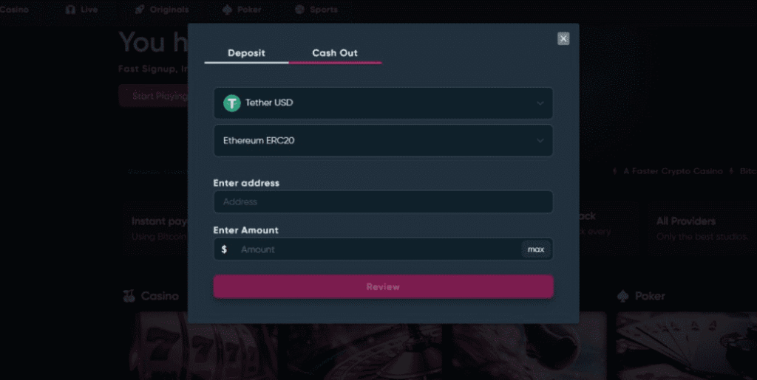Click the ball icon next to Sports

(x=299, y=10)
